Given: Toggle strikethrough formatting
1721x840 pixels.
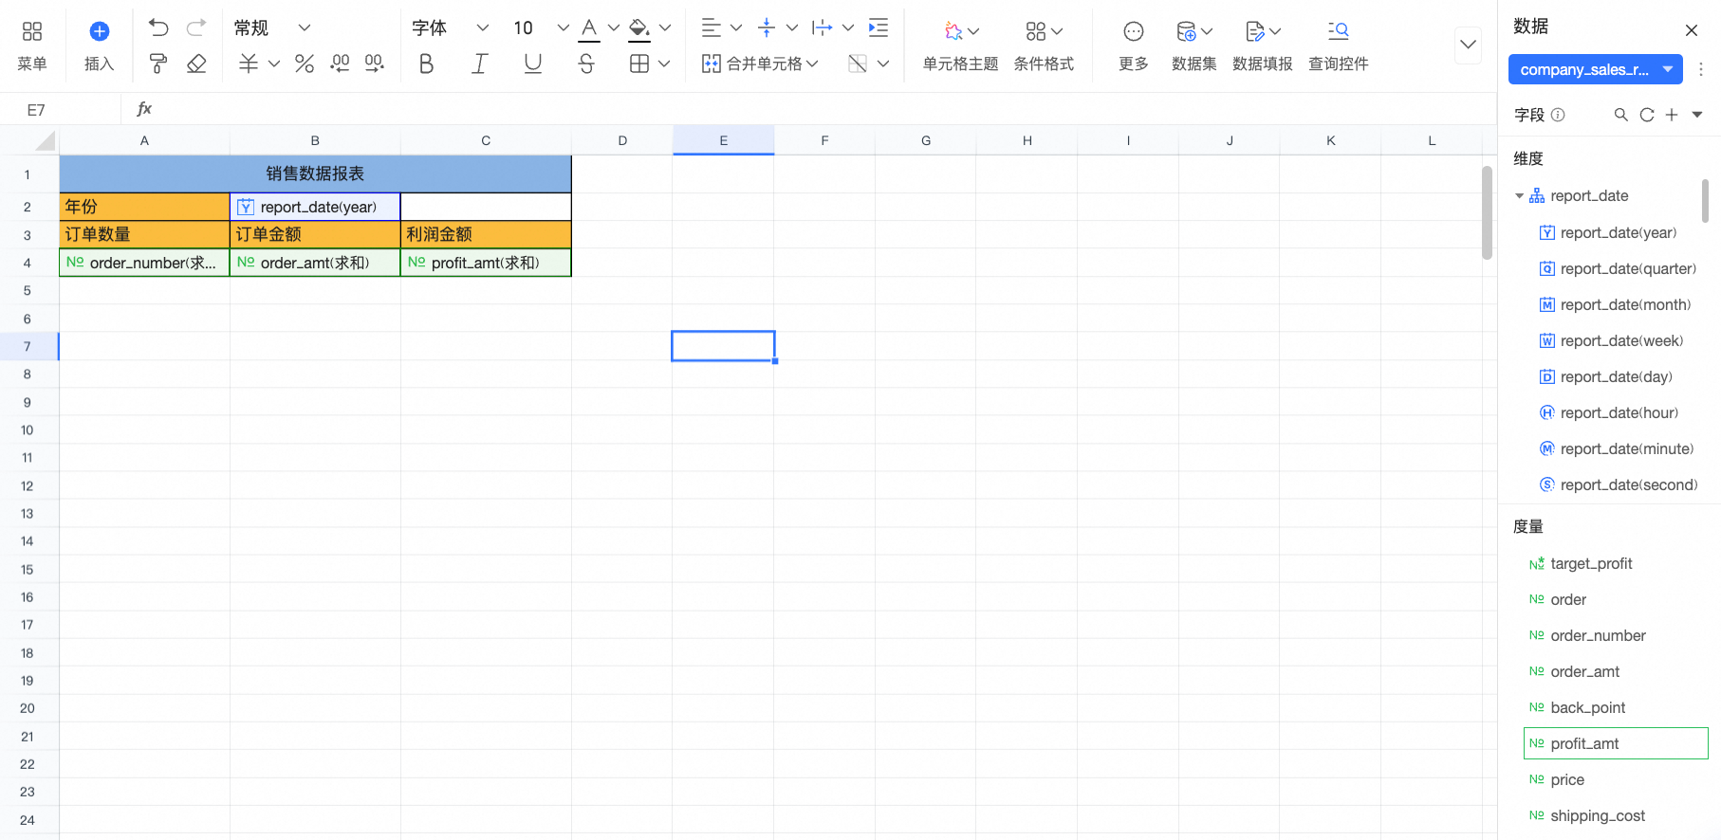Looking at the screenshot, I should pos(586,64).
